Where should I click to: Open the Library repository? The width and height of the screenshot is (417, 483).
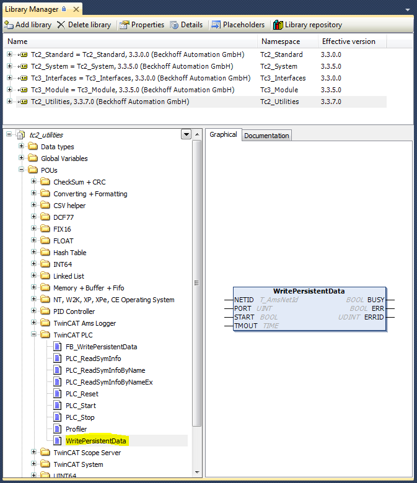(307, 25)
